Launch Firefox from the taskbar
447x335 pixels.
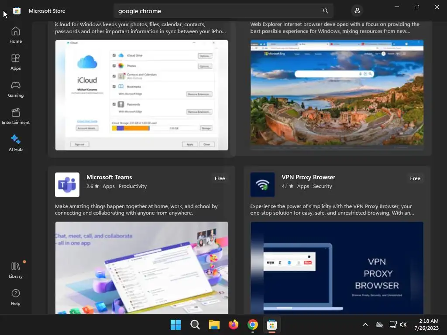pos(234,325)
